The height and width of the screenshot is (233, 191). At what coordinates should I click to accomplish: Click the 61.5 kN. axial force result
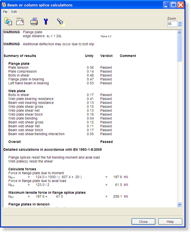[x=122, y=185]
